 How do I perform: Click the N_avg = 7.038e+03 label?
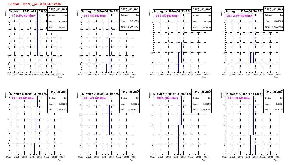(x=245, y=94)
